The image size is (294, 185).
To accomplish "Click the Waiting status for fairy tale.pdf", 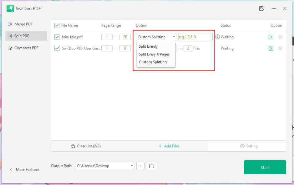I will pyautogui.click(x=227, y=37).
